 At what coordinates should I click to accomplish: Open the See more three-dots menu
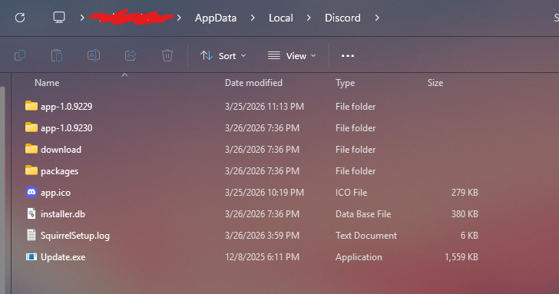pos(348,55)
